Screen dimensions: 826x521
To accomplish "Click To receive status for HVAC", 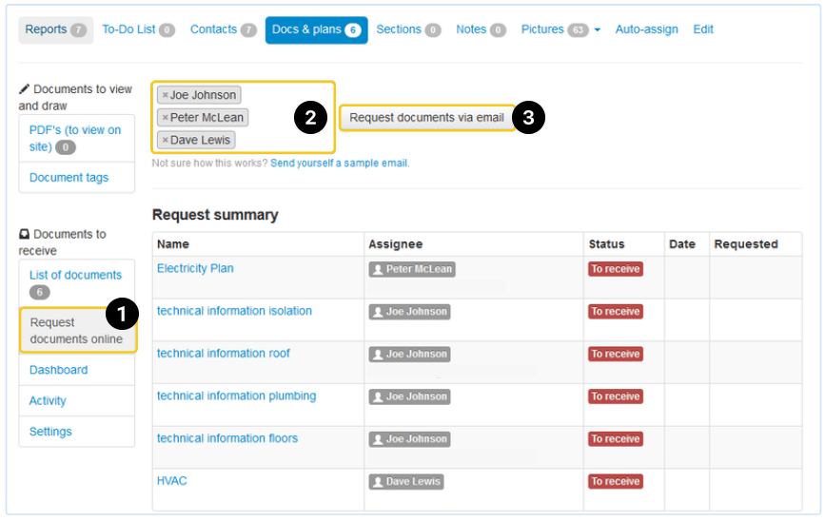I will [x=615, y=482].
